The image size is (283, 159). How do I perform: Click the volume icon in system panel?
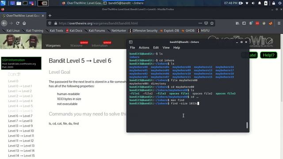click(x=253, y=3)
